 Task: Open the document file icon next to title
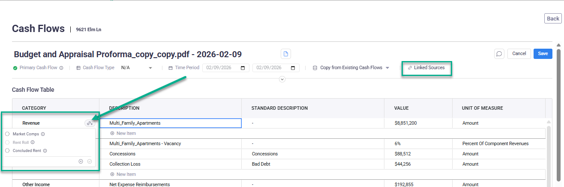pyautogui.click(x=286, y=54)
